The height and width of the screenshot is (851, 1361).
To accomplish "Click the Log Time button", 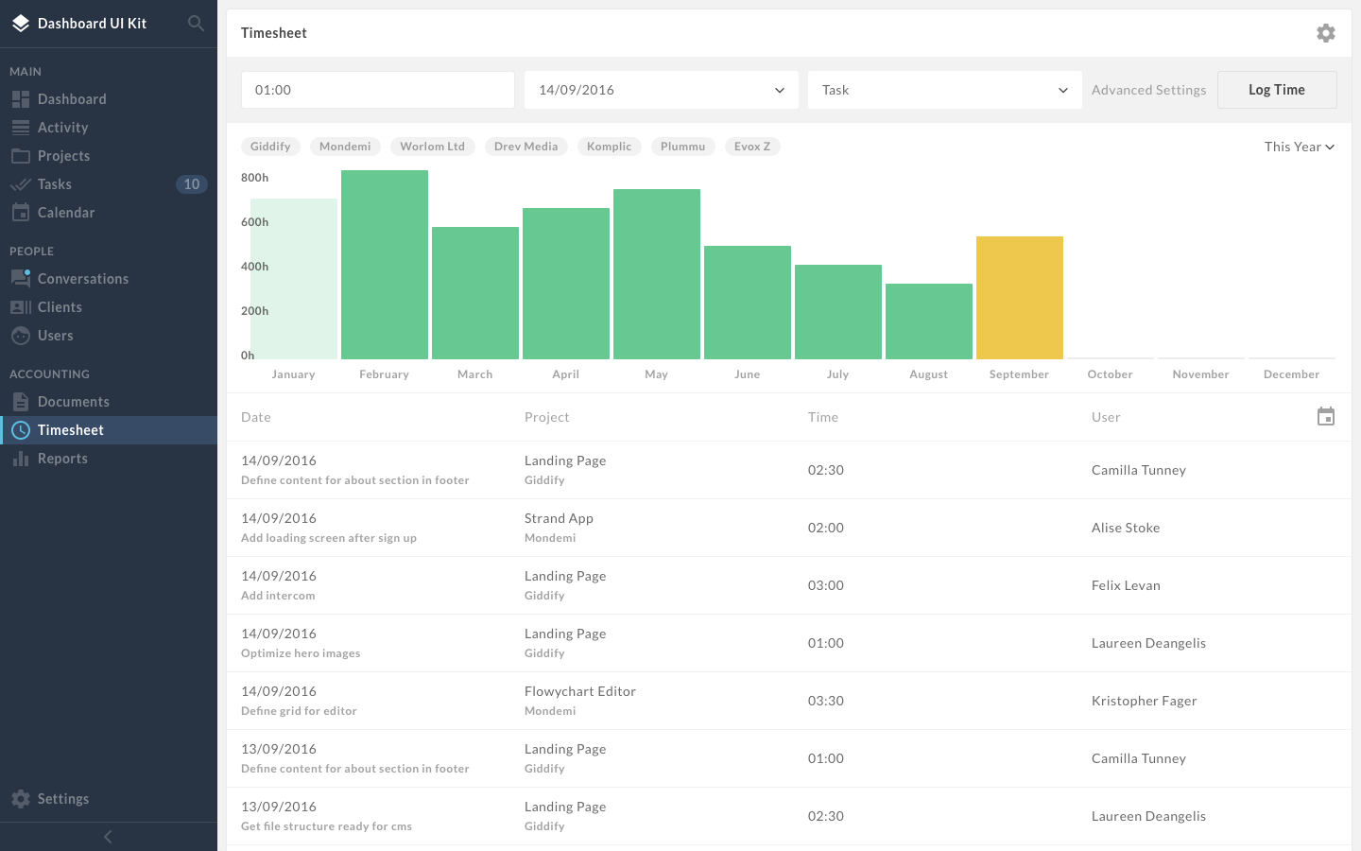I will 1277,90.
